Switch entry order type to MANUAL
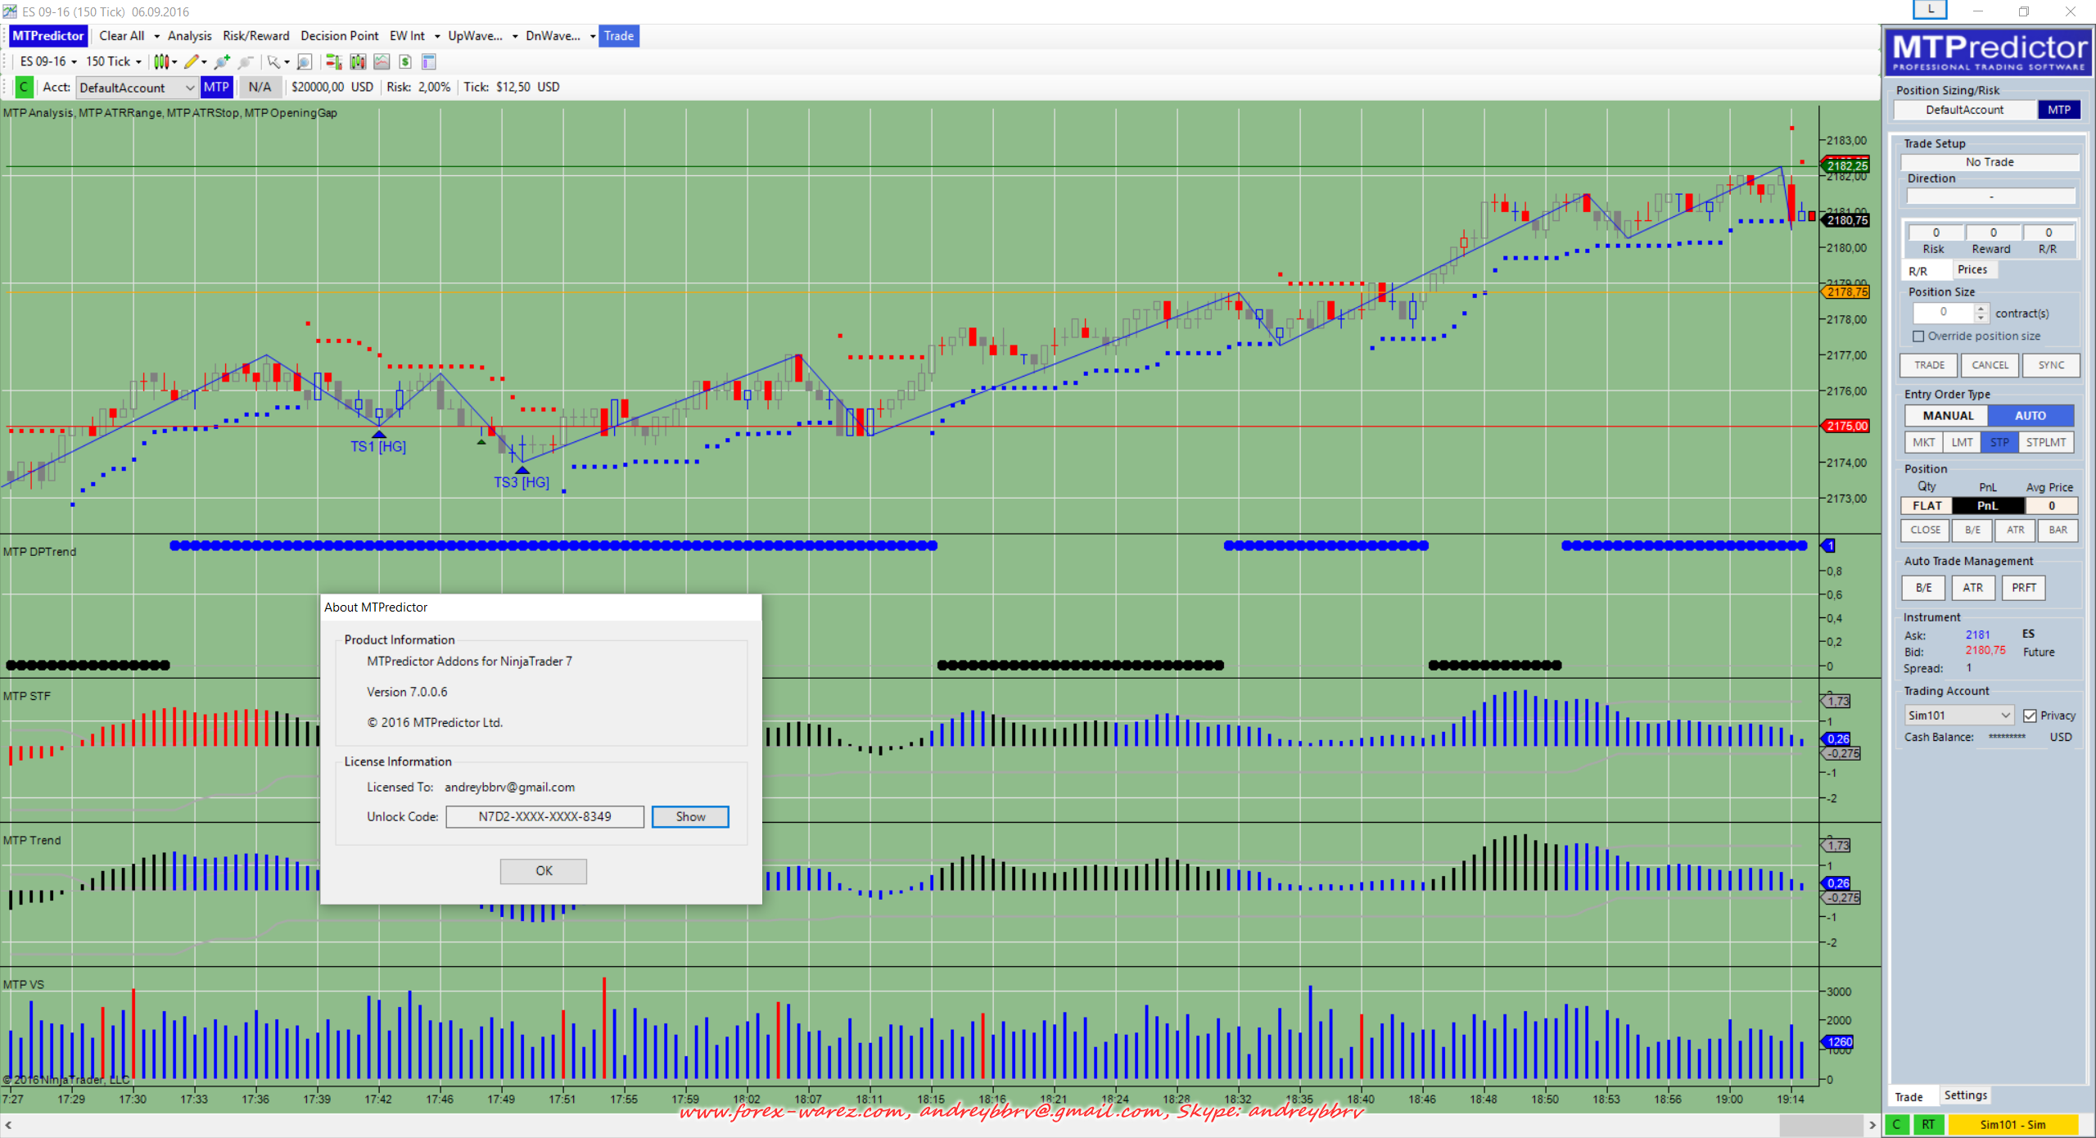The width and height of the screenshot is (2096, 1138). pos(1947,416)
